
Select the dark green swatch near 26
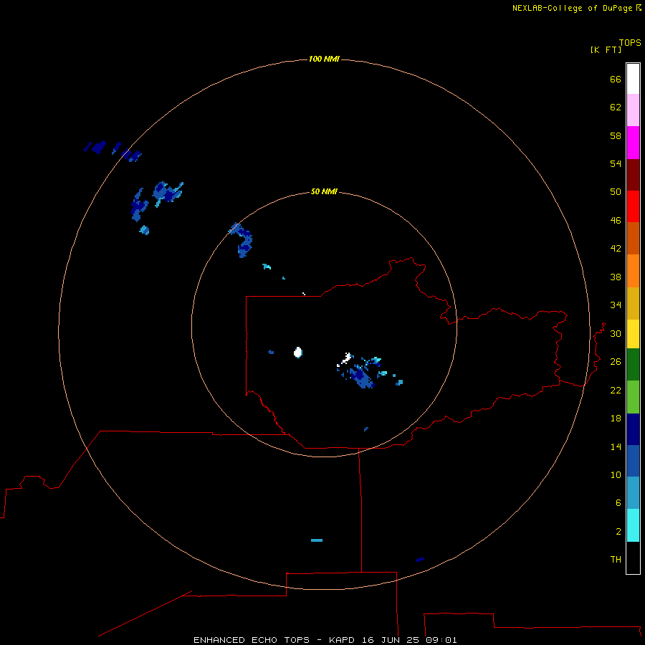click(633, 365)
